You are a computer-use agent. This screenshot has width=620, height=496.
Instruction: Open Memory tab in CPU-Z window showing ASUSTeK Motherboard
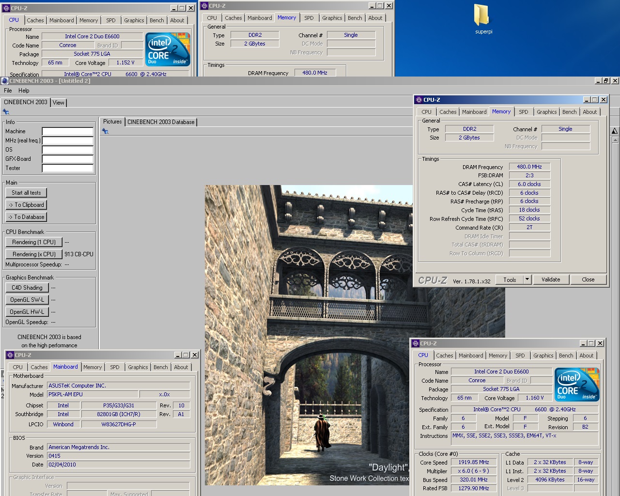coord(93,367)
